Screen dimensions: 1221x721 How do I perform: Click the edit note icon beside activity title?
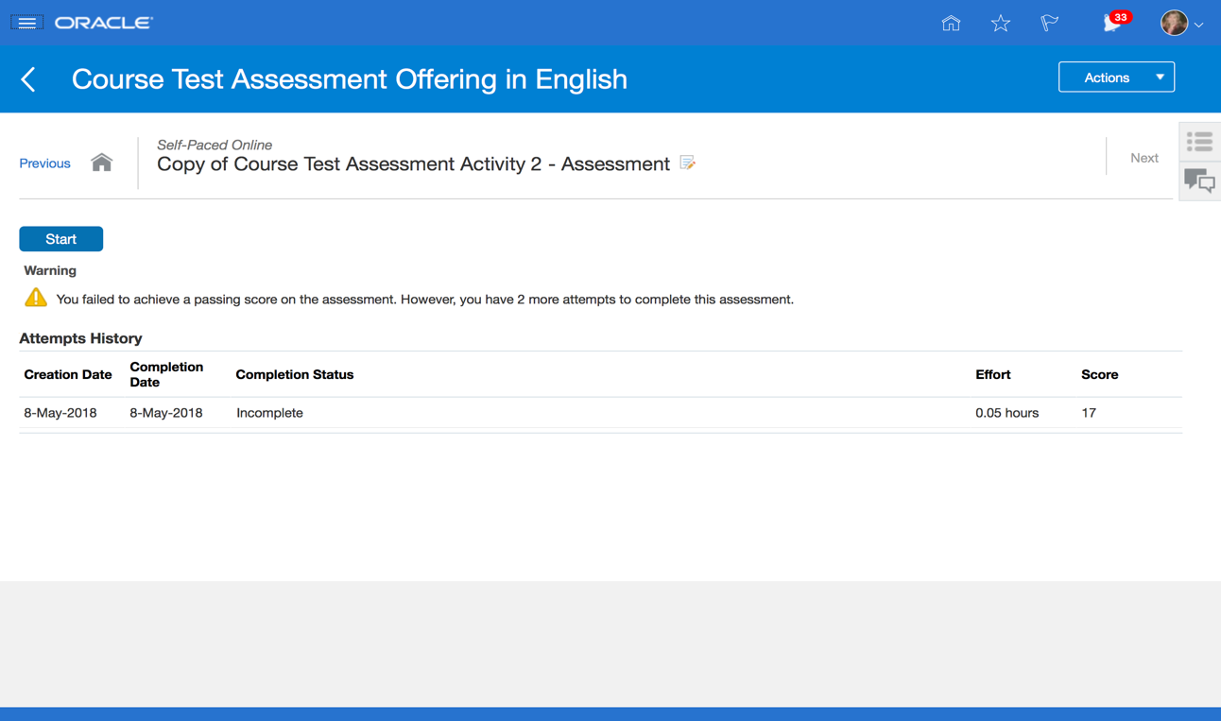pos(688,163)
